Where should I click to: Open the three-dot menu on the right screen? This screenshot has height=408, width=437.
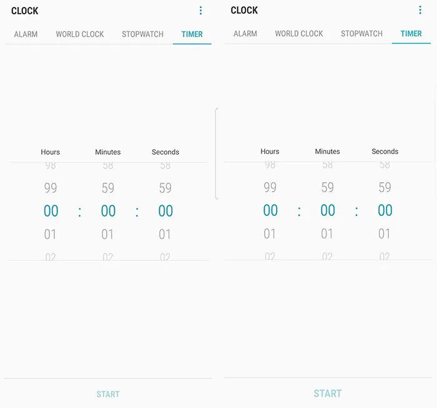click(x=420, y=10)
